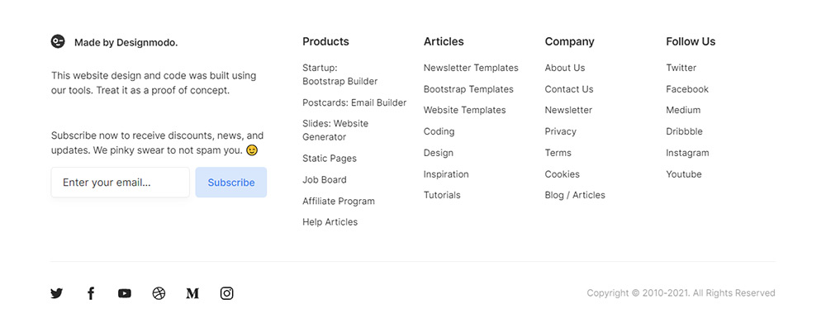Open Blog / Articles link
Image resolution: width=826 pixels, height=323 pixels.
pyautogui.click(x=575, y=195)
